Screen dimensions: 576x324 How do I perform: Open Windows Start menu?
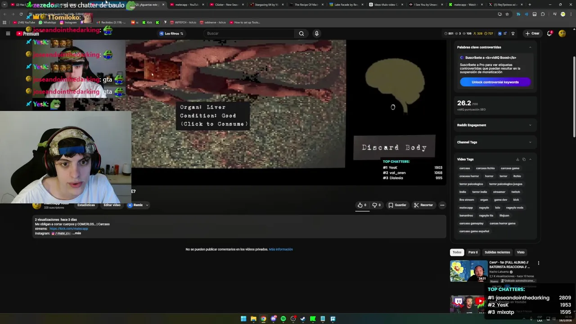pyautogui.click(x=243, y=319)
